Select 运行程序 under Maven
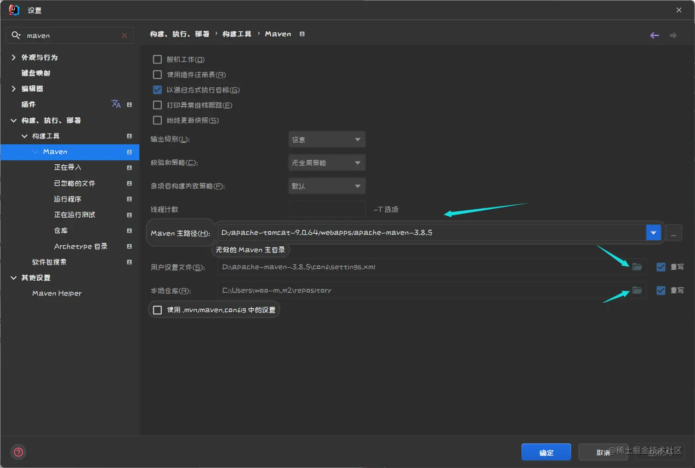 coord(68,199)
